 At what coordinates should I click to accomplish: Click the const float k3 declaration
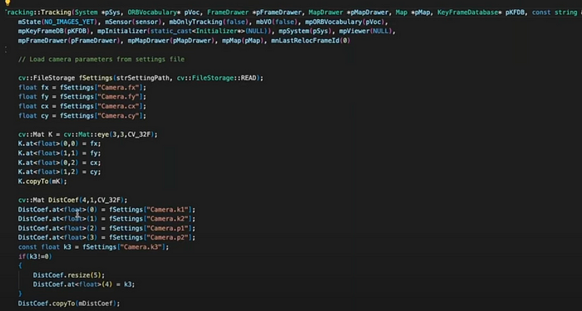93,247
